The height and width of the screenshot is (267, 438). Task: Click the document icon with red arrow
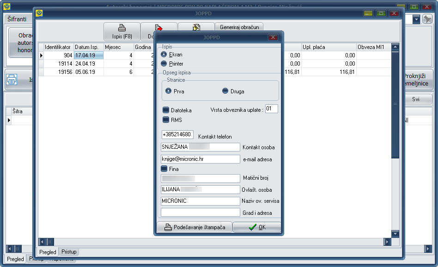pos(158,27)
